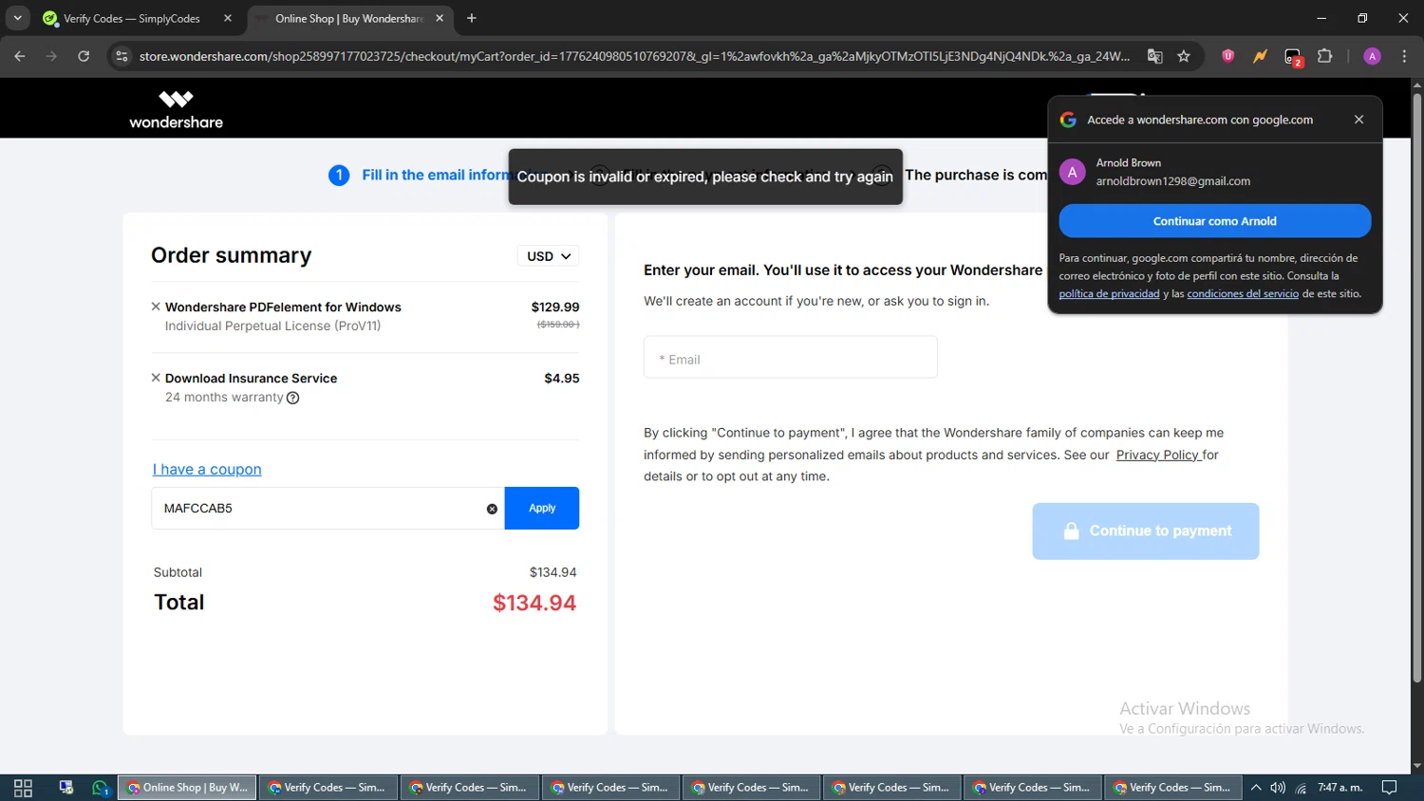The width and height of the screenshot is (1424, 801).
Task: Reload the checkout page
Action: pos(84,56)
